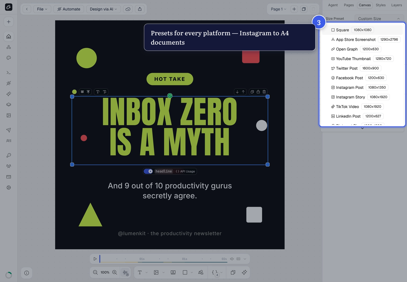The height and width of the screenshot is (282, 407).
Task: Open the shapes library tool
Action: [x=201, y=272]
